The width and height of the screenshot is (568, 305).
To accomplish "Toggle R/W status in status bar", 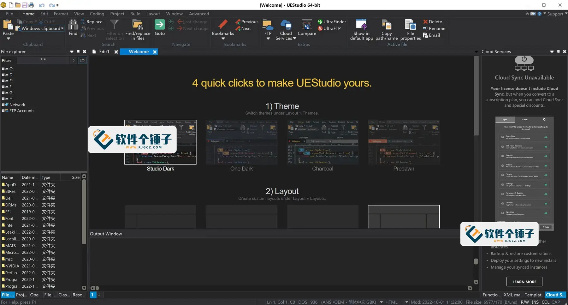I will pyautogui.click(x=525, y=302).
